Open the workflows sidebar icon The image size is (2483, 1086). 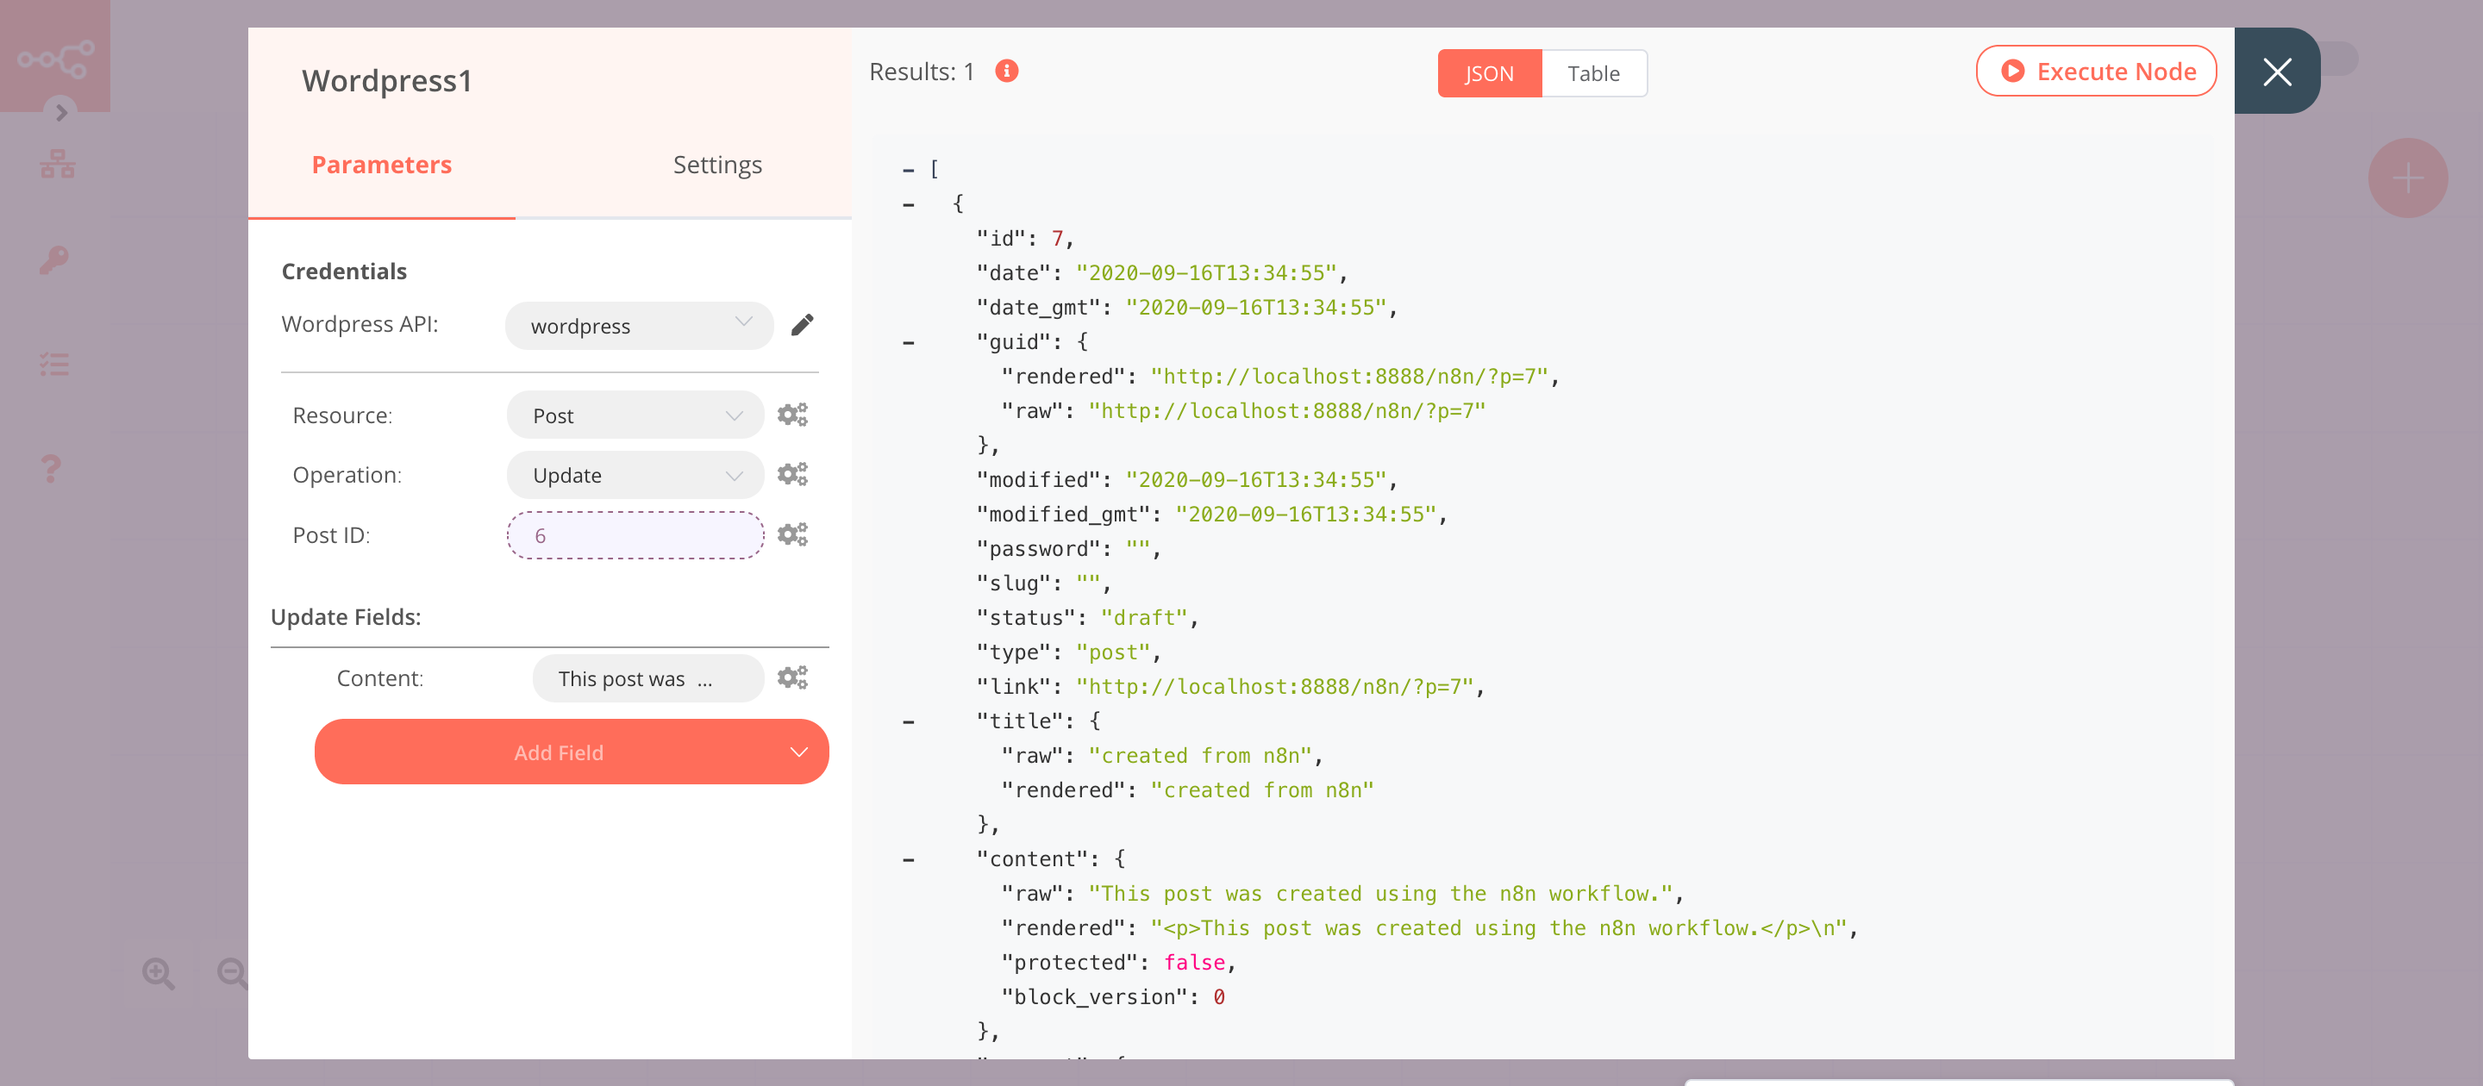pos(56,162)
